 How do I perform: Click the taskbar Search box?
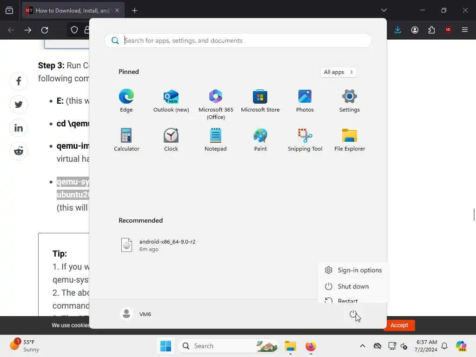[228, 346]
